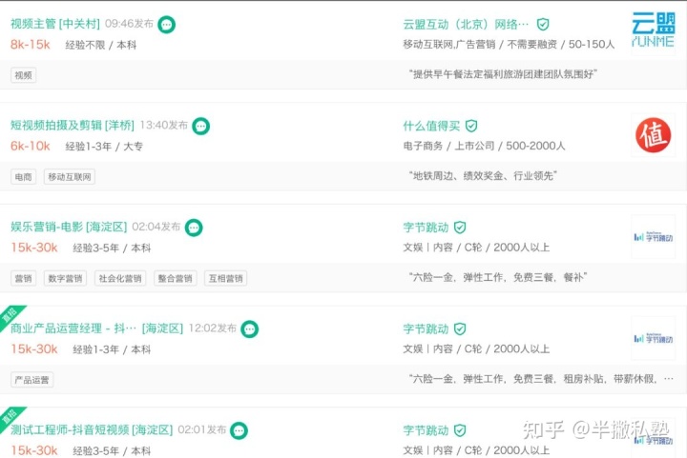
Task: Open chat icon beside 短视频拍摄及剪辑 job
Action: click(x=200, y=127)
